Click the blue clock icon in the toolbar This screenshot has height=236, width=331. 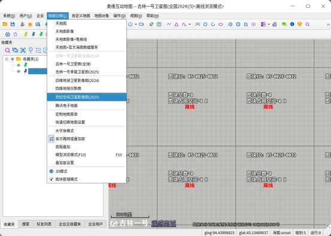tap(130, 25)
